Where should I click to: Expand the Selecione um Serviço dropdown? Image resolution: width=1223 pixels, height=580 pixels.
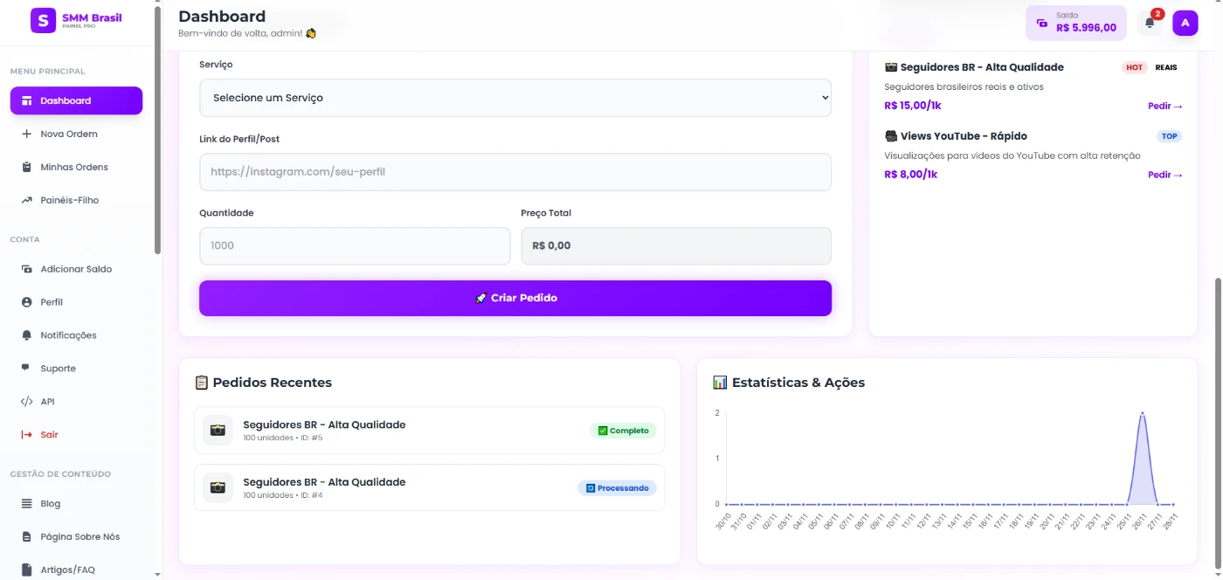tap(515, 98)
